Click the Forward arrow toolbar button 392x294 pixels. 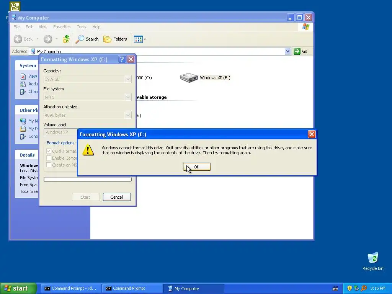(x=48, y=39)
